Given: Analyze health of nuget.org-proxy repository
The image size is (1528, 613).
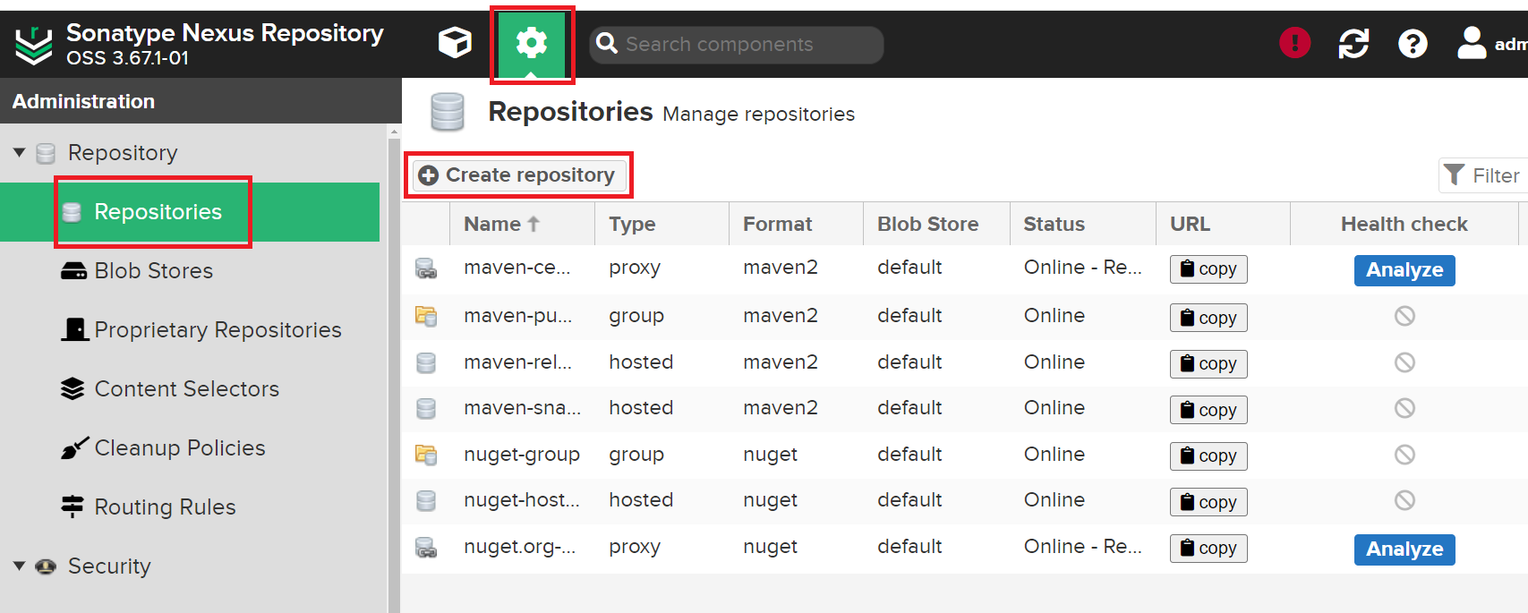Looking at the screenshot, I should coord(1404,549).
